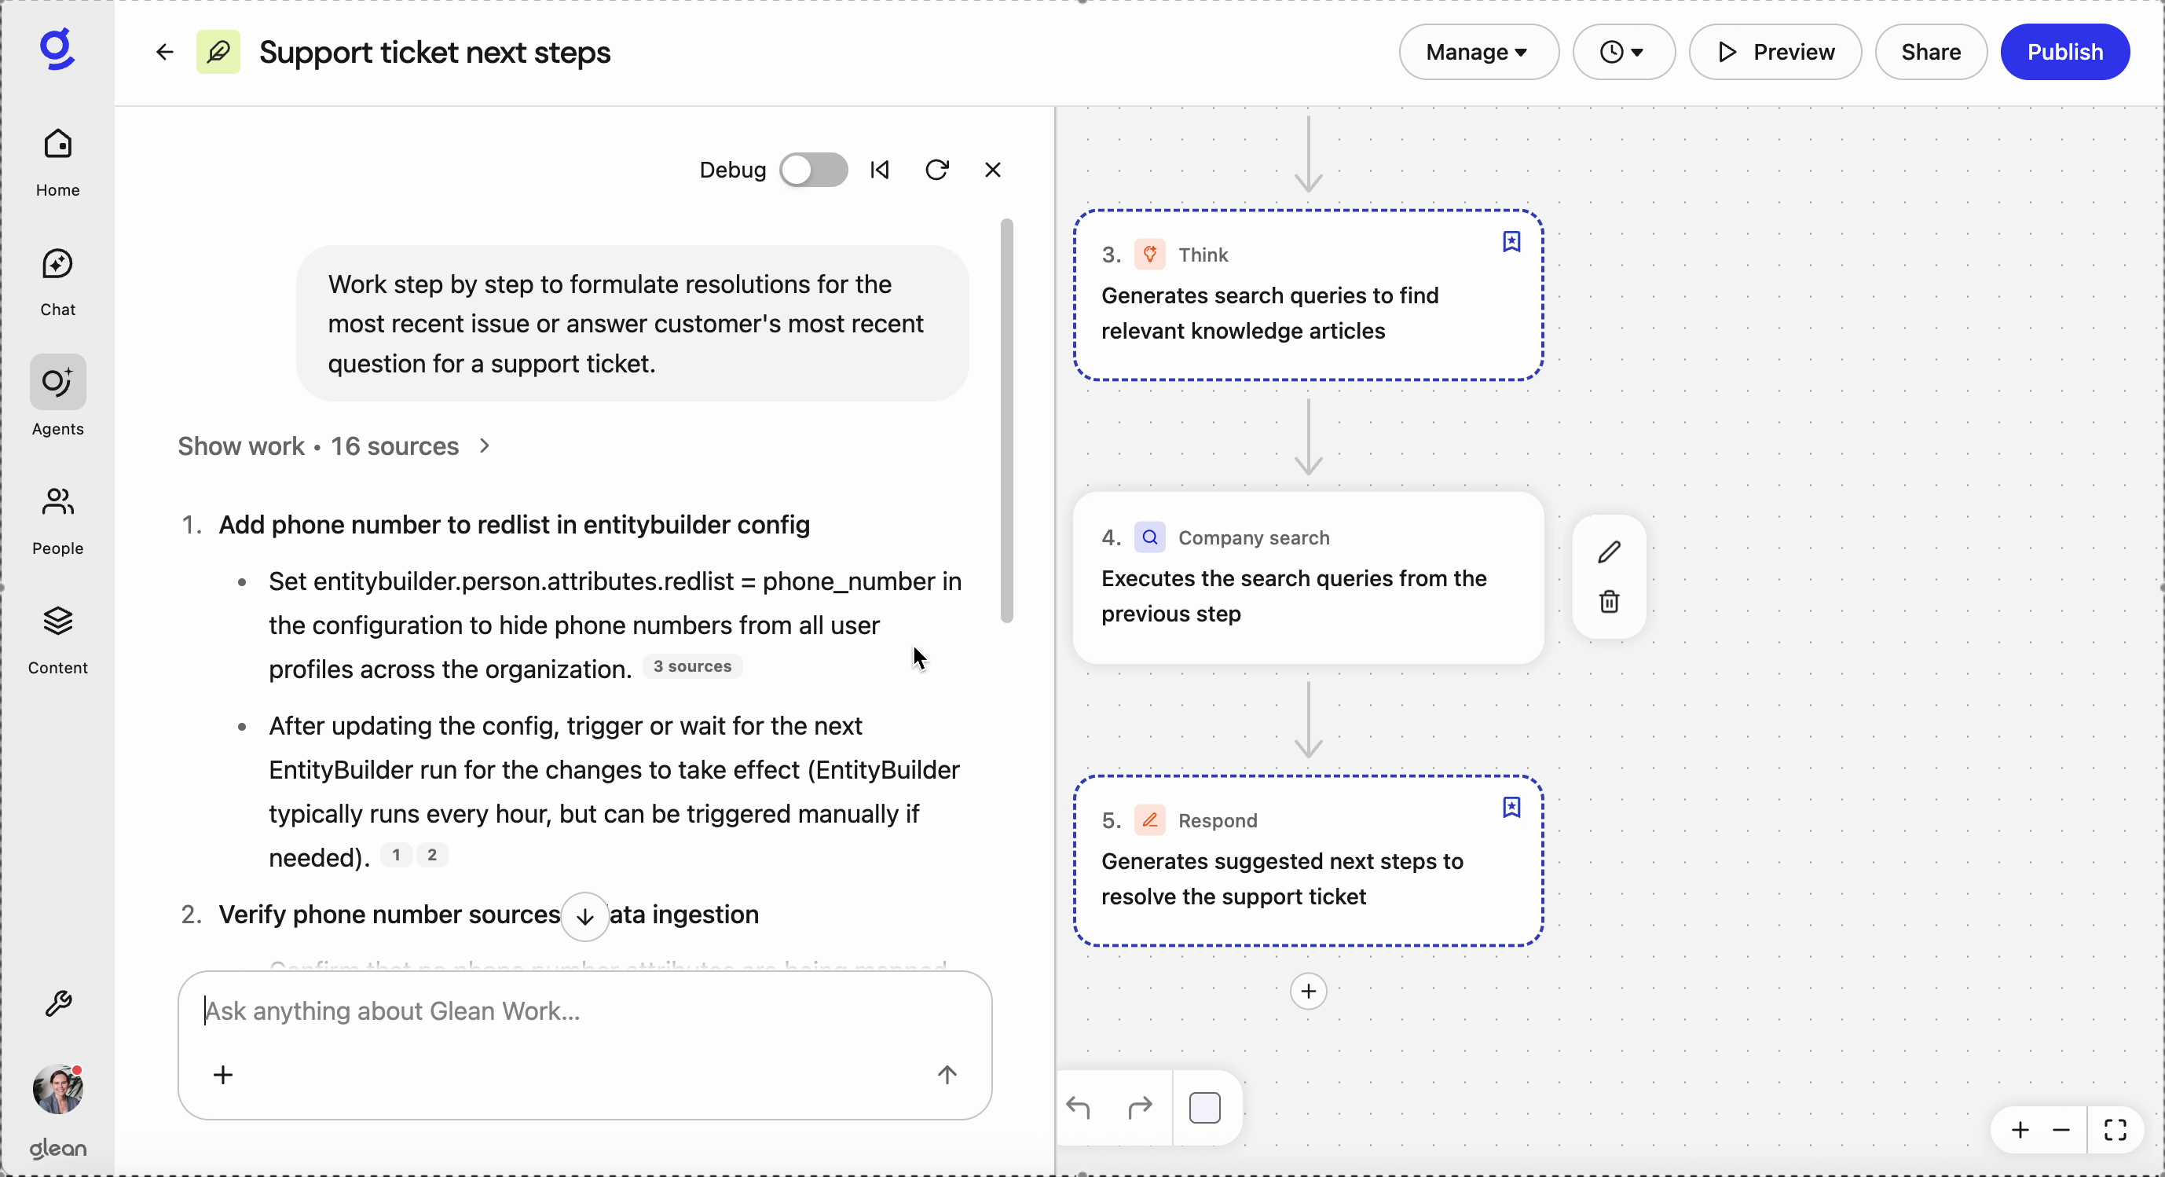The width and height of the screenshot is (2165, 1177).
Task: Delete the Company search step via trash icon
Action: tap(1609, 603)
